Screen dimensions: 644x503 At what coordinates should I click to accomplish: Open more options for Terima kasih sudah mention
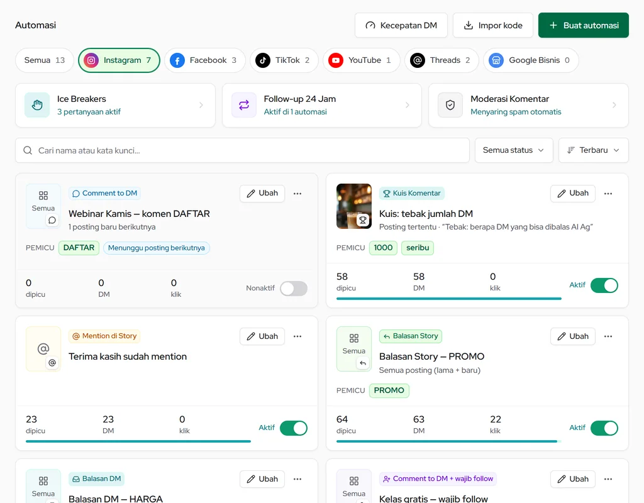tap(297, 336)
